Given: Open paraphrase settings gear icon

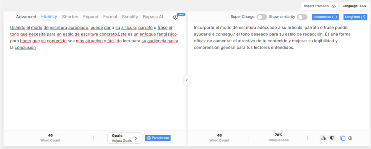Looking at the screenshot, I should pyautogui.click(x=175, y=17).
